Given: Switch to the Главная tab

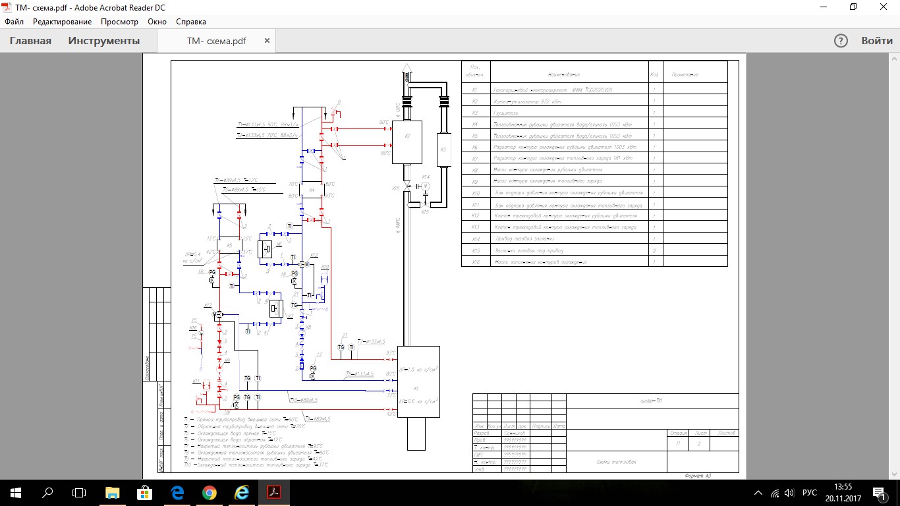Looking at the screenshot, I should click(x=30, y=41).
